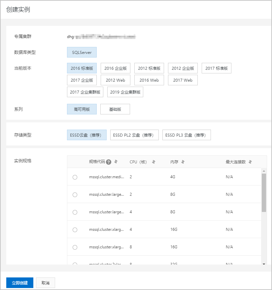
Task: Select the mssql.cluster.xlarg 4-core 16G radio
Action: point(75,230)
